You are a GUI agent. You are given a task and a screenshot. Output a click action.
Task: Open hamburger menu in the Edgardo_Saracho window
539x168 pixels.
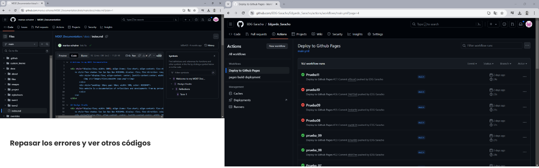(x=231, y=24)
